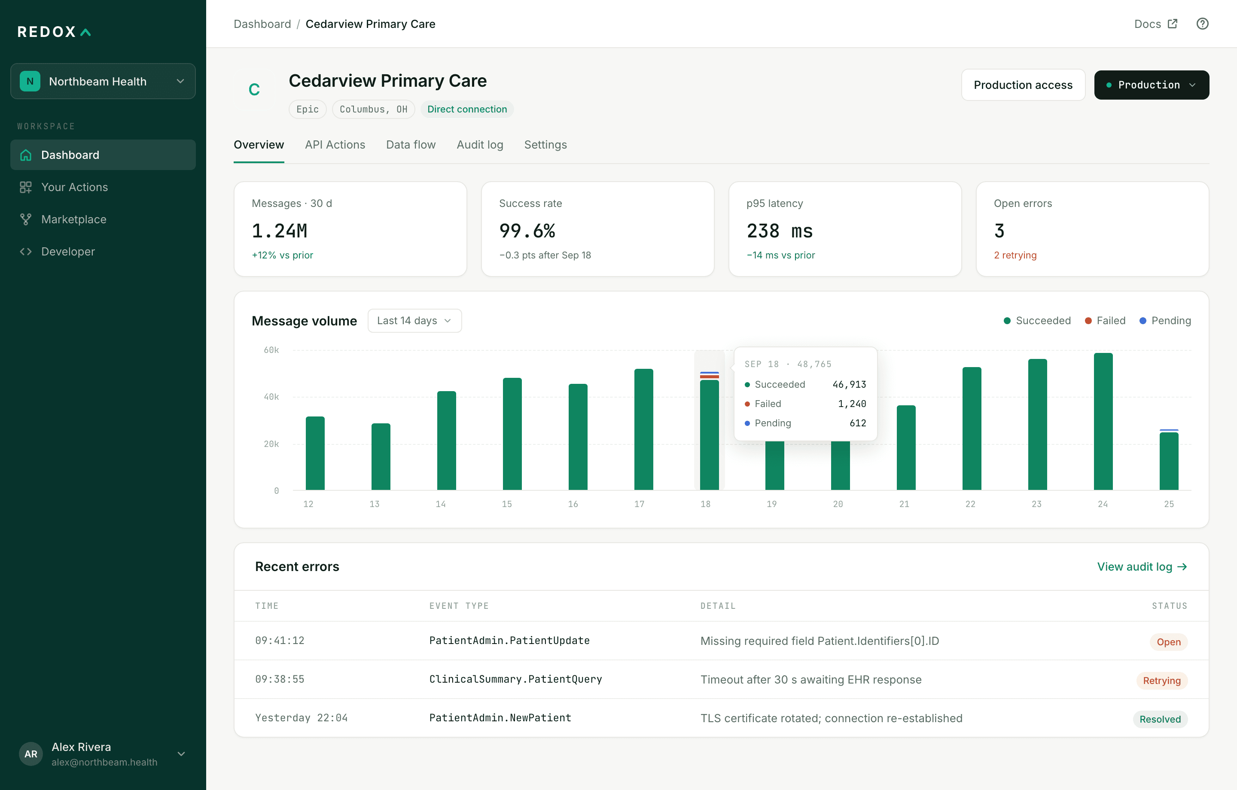1237x790 pixels.
Task: Click the Your Actions grid icon
Action: pyautogui.click(x=26, y=187)
